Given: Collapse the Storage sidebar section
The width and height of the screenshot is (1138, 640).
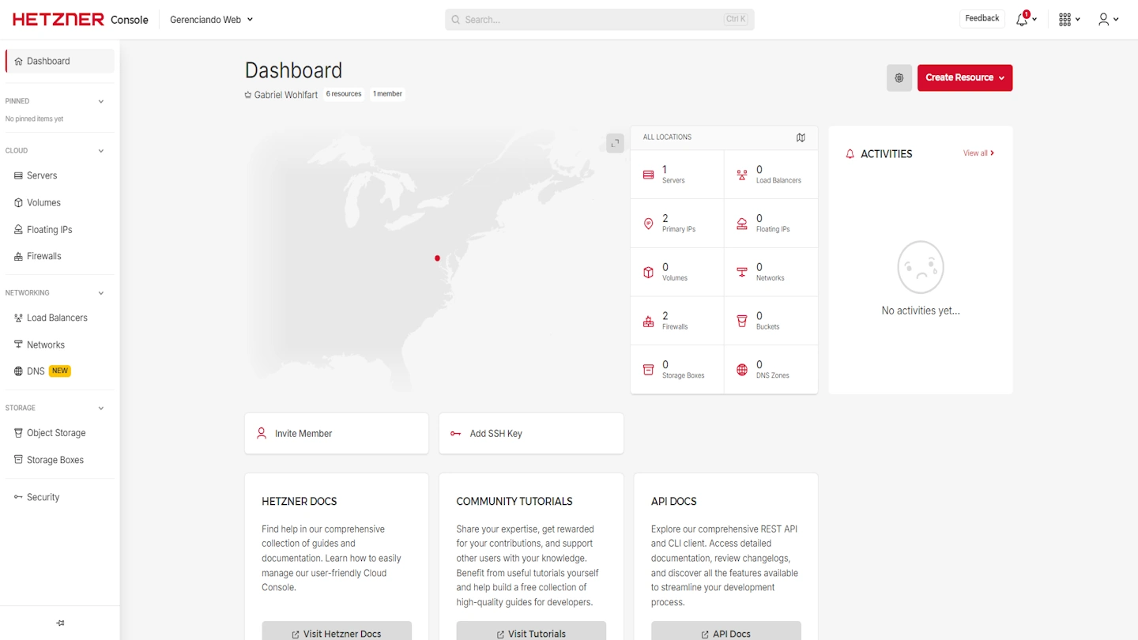Looking at the screenshot, I should tap(100, 408).
